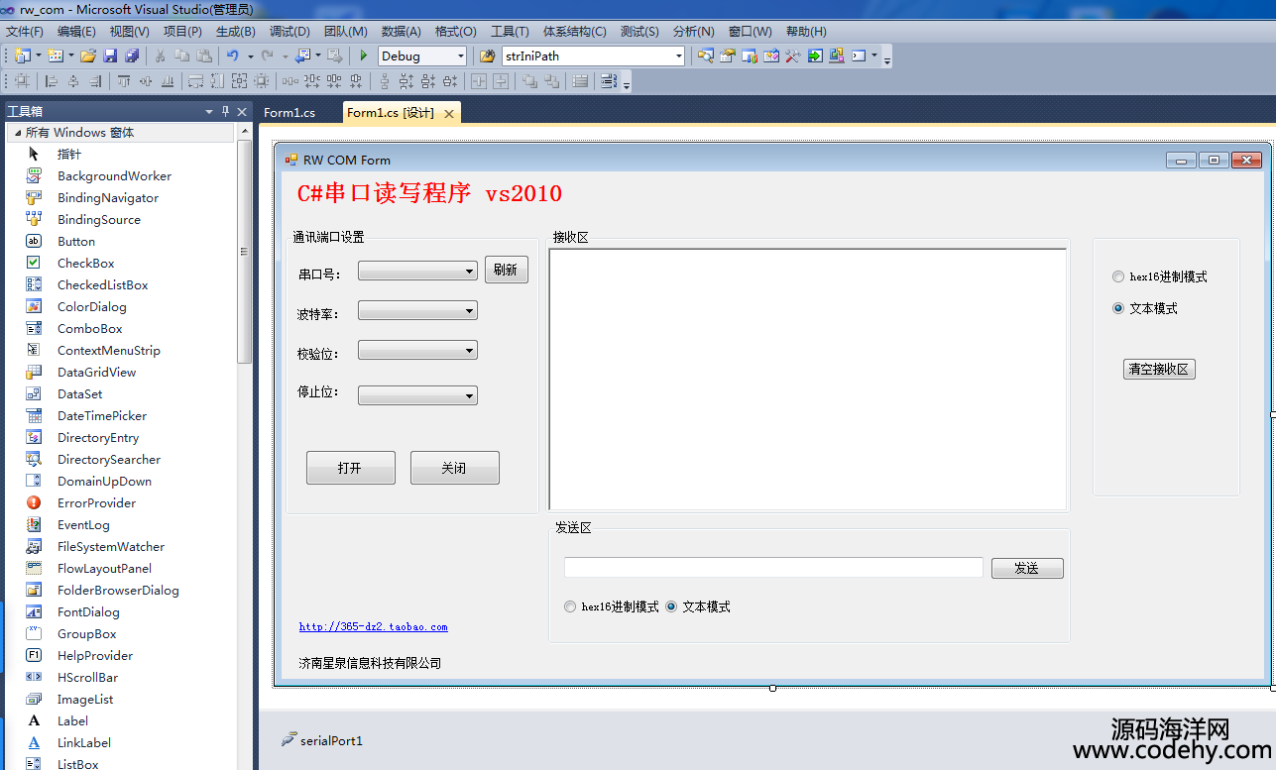1276x770 pixels.
Task: Open the 调试(D) menu
Action: tap(290, 32)
